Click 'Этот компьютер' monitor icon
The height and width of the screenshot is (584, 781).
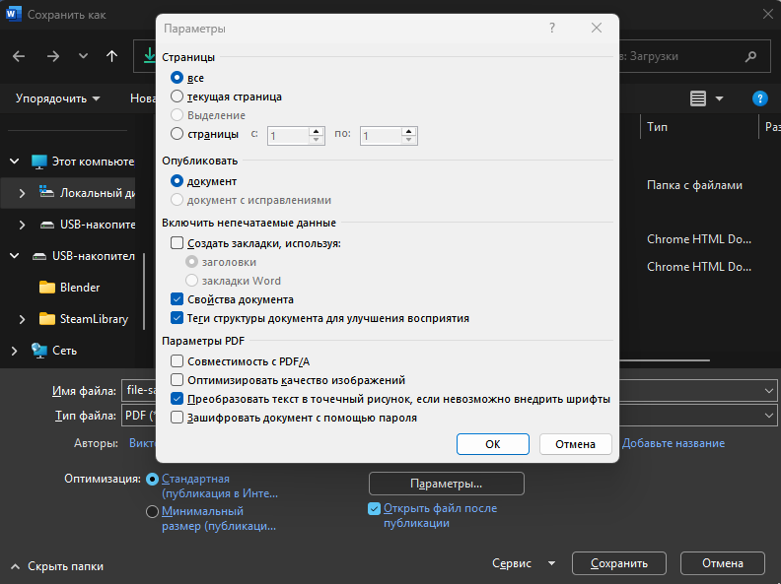pos(39,162)
